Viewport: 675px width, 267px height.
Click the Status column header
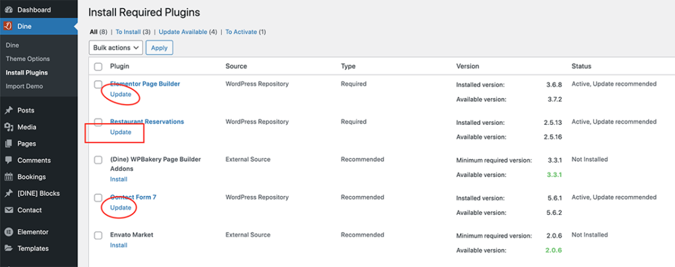(581, 66)
